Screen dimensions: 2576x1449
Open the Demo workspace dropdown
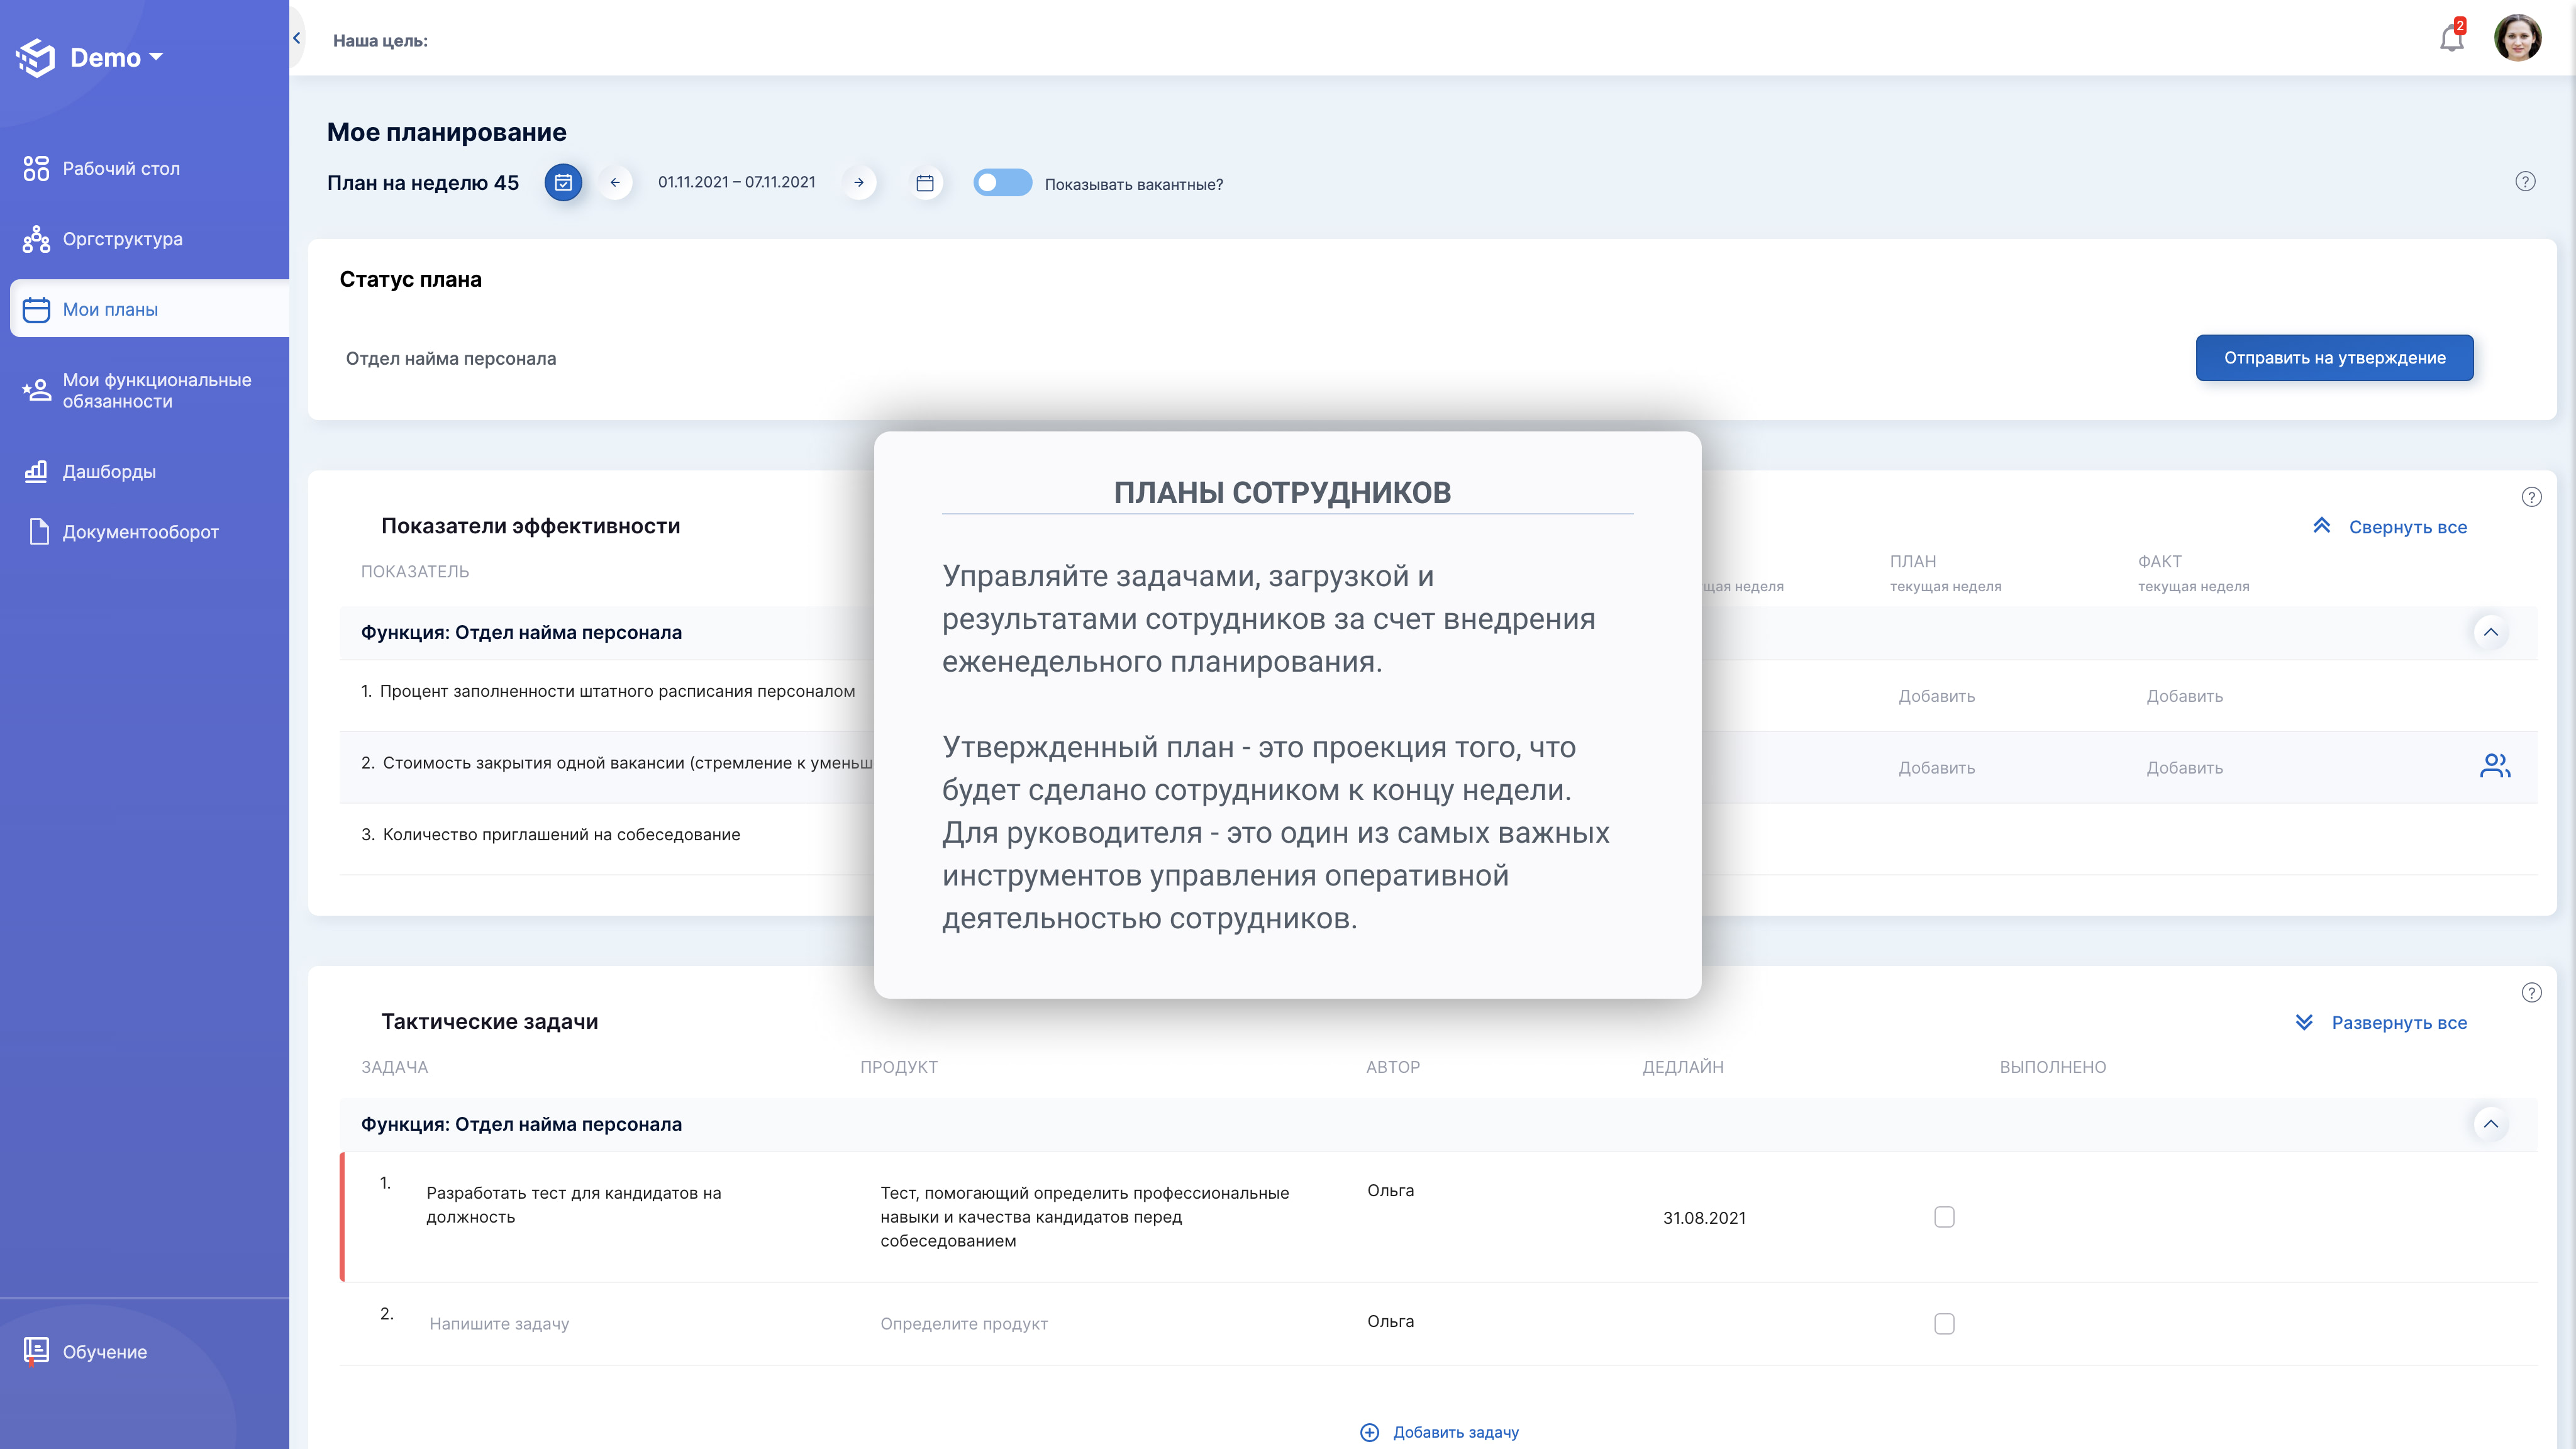[x=116, y=58]
